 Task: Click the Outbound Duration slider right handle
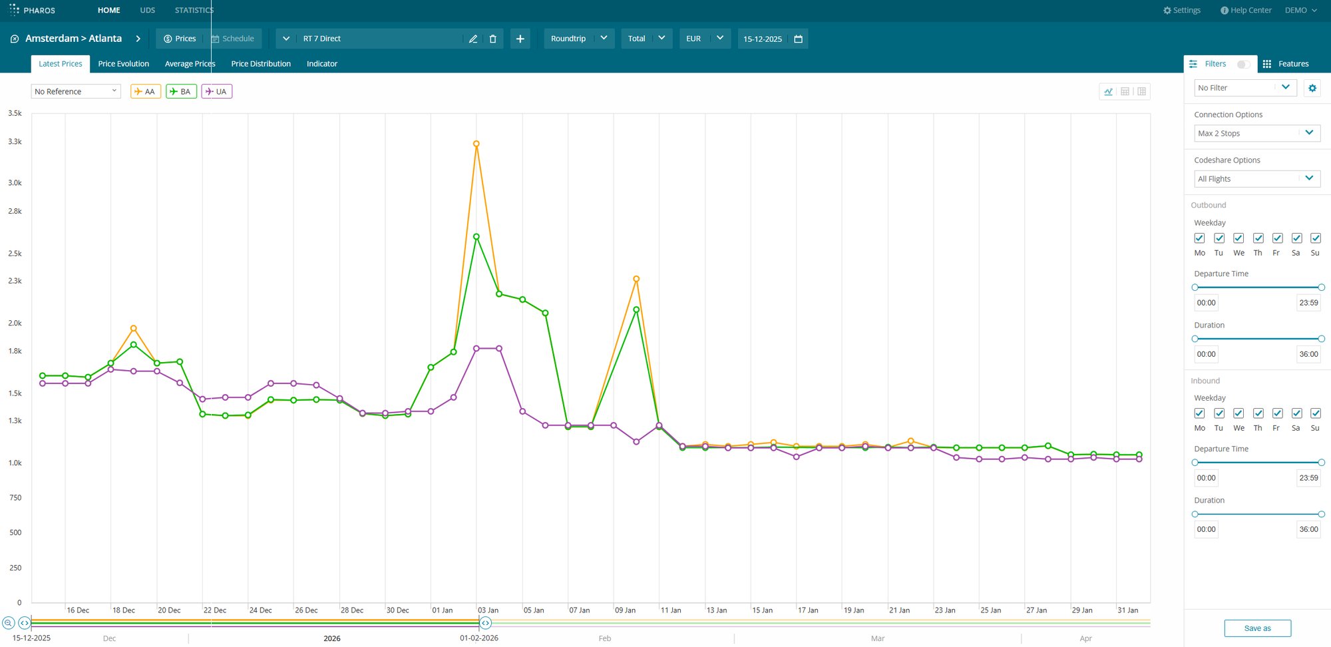click(x=1321, y=339)
